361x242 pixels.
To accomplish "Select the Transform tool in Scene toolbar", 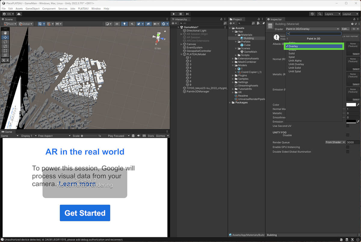I will tap(5, 55).
